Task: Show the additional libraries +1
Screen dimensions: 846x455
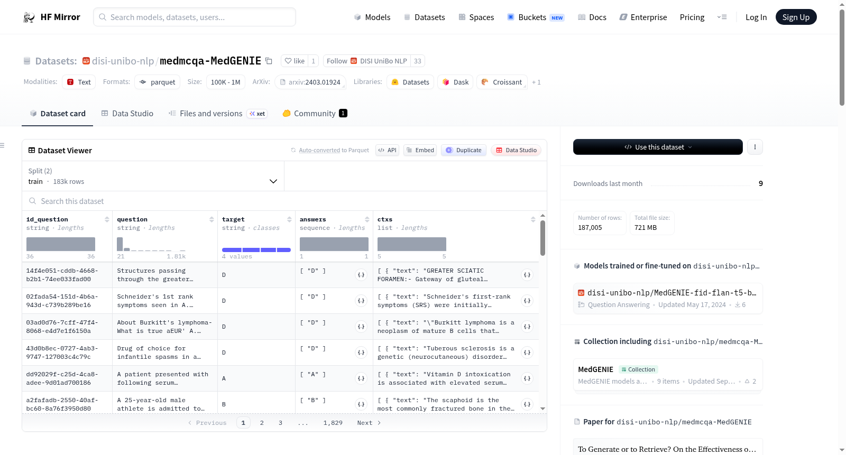Action: tap(536, 82)
